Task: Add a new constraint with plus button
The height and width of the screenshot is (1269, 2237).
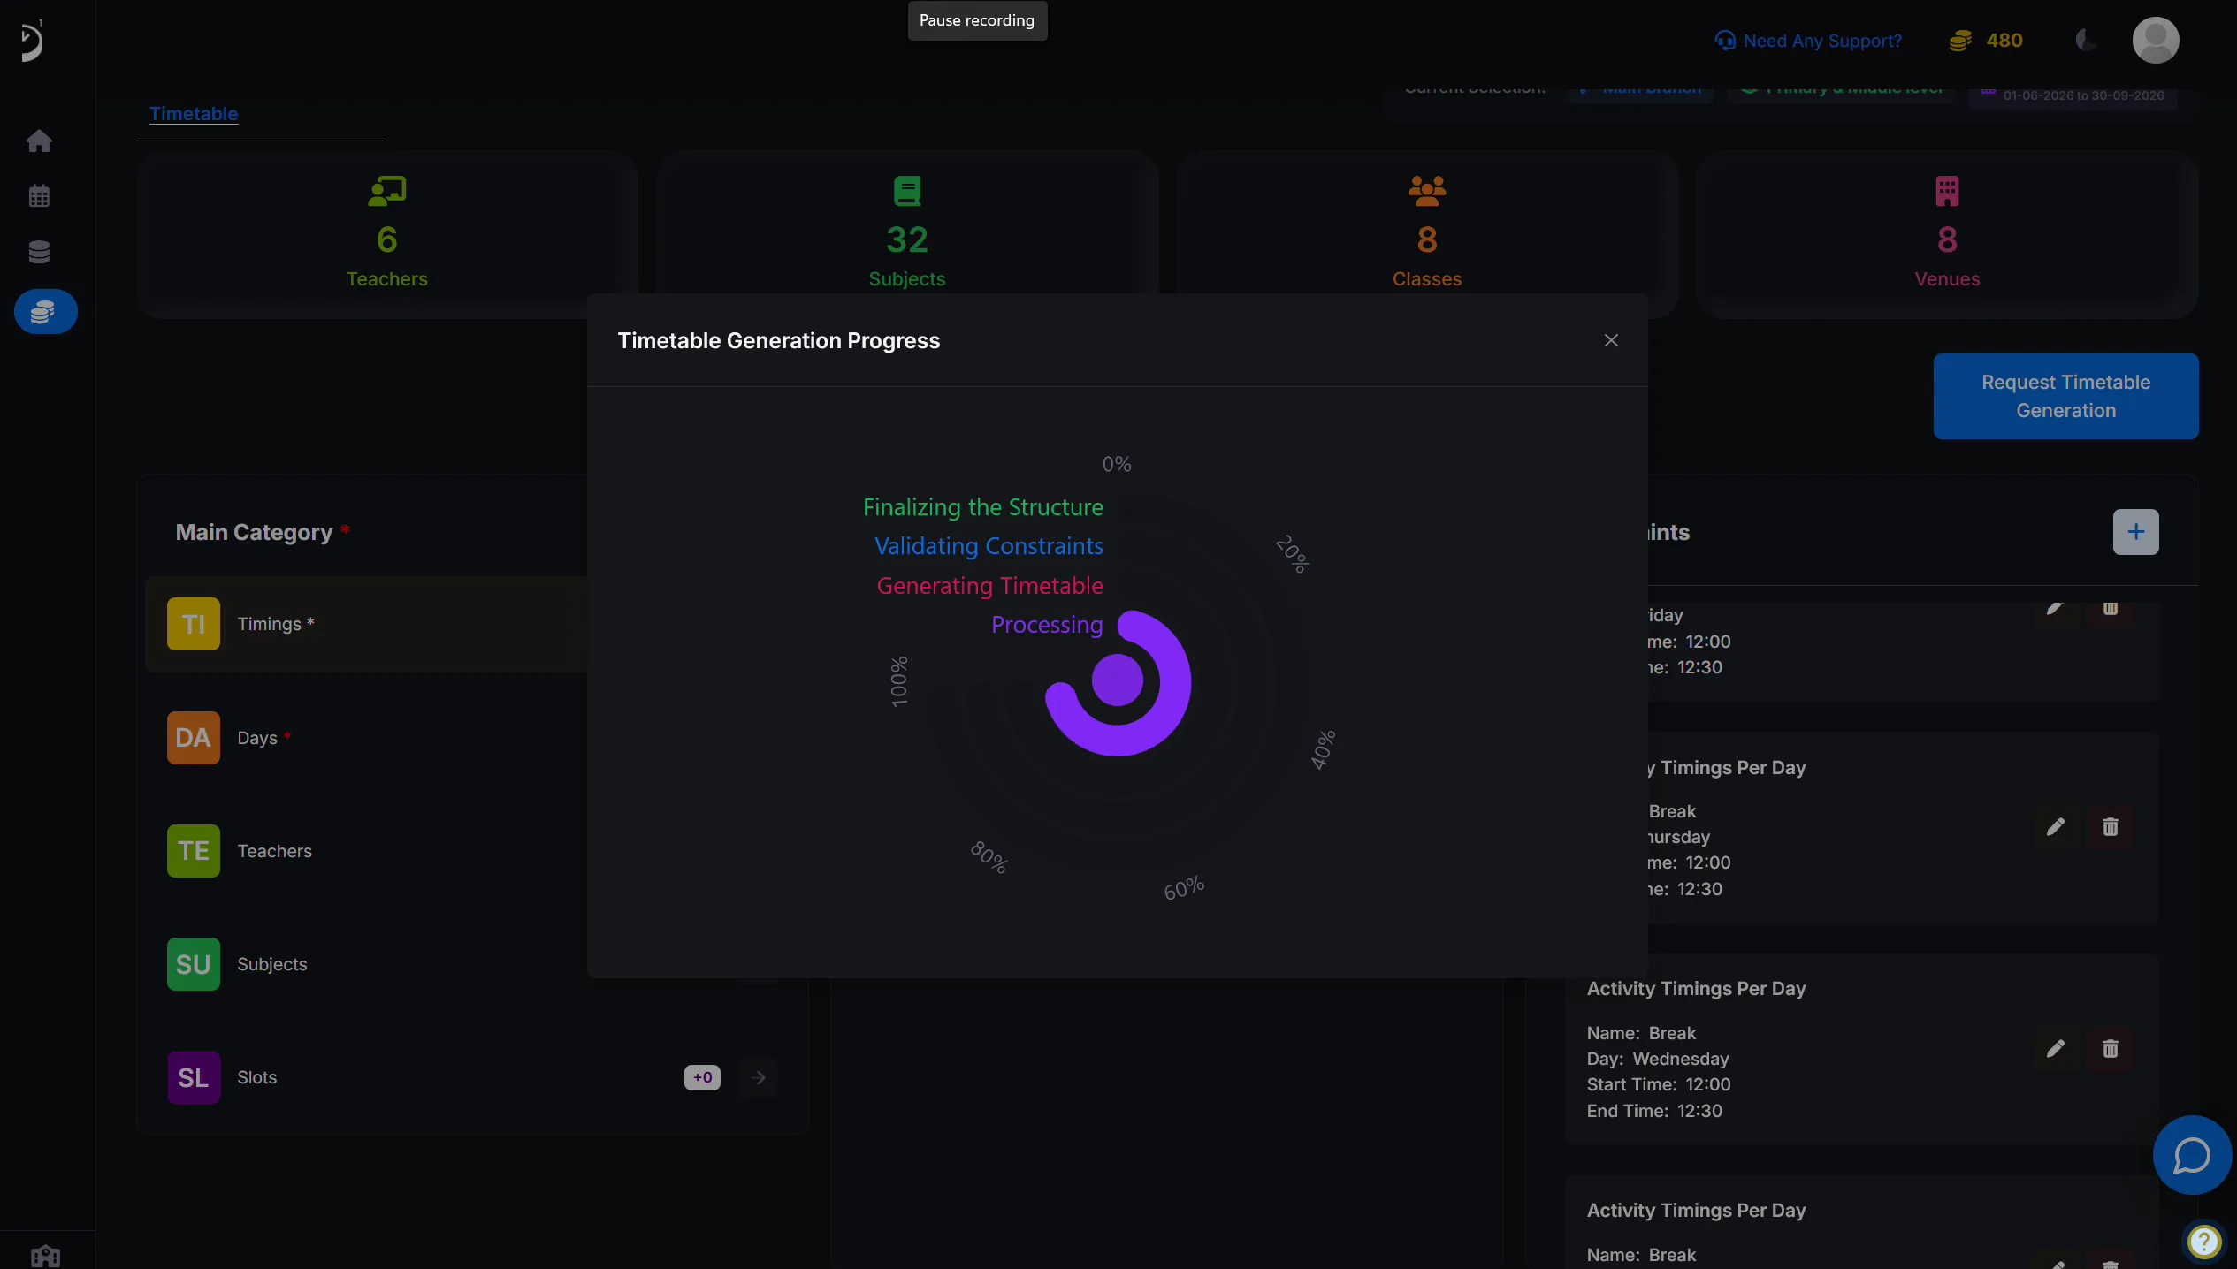Action: [x=2136, y=532]
